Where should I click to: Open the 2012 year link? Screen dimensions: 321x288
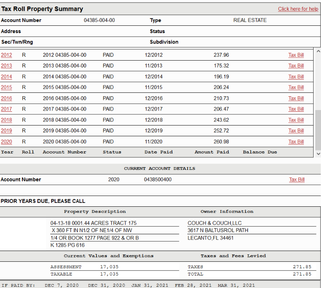tap(6, 55)
